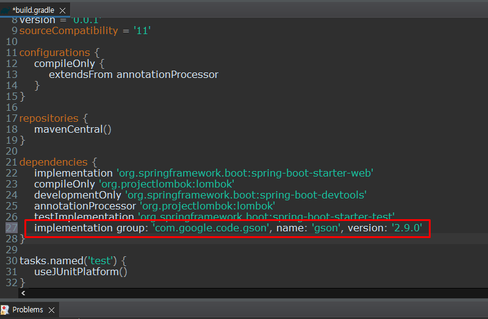Close the build.gradle tab
The image size is (488, 319).
click(x=63, y=10)
